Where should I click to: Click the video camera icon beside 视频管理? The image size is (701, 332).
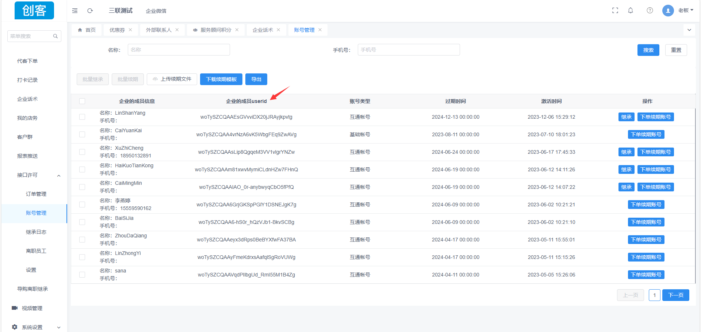point(15,308)
